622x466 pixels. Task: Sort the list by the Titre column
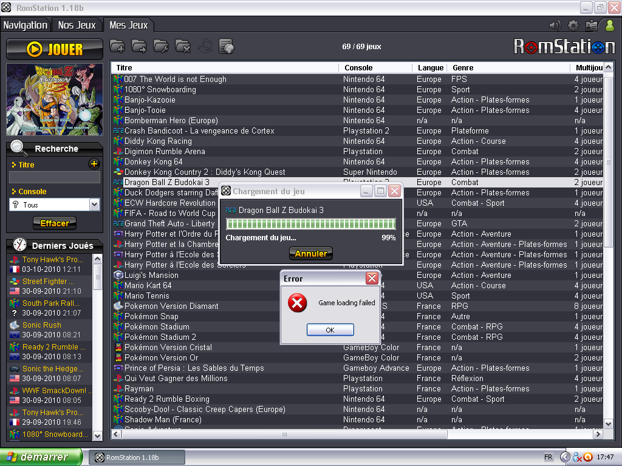[225, 68]
